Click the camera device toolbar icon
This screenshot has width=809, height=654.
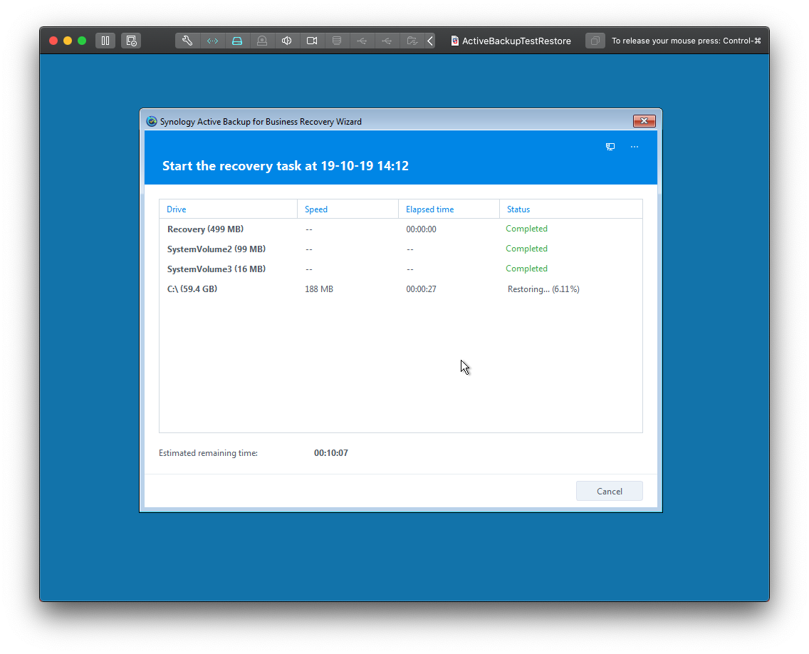point(312,41)
